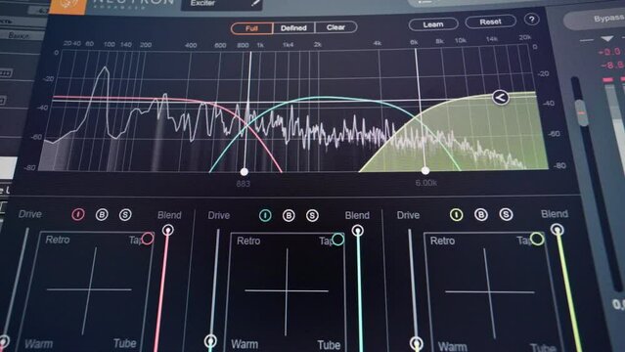
Task: Click the pink band Drive slider handle
Action: 4,341
